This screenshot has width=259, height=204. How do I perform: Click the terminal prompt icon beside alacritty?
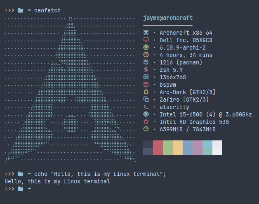(146, 107)
